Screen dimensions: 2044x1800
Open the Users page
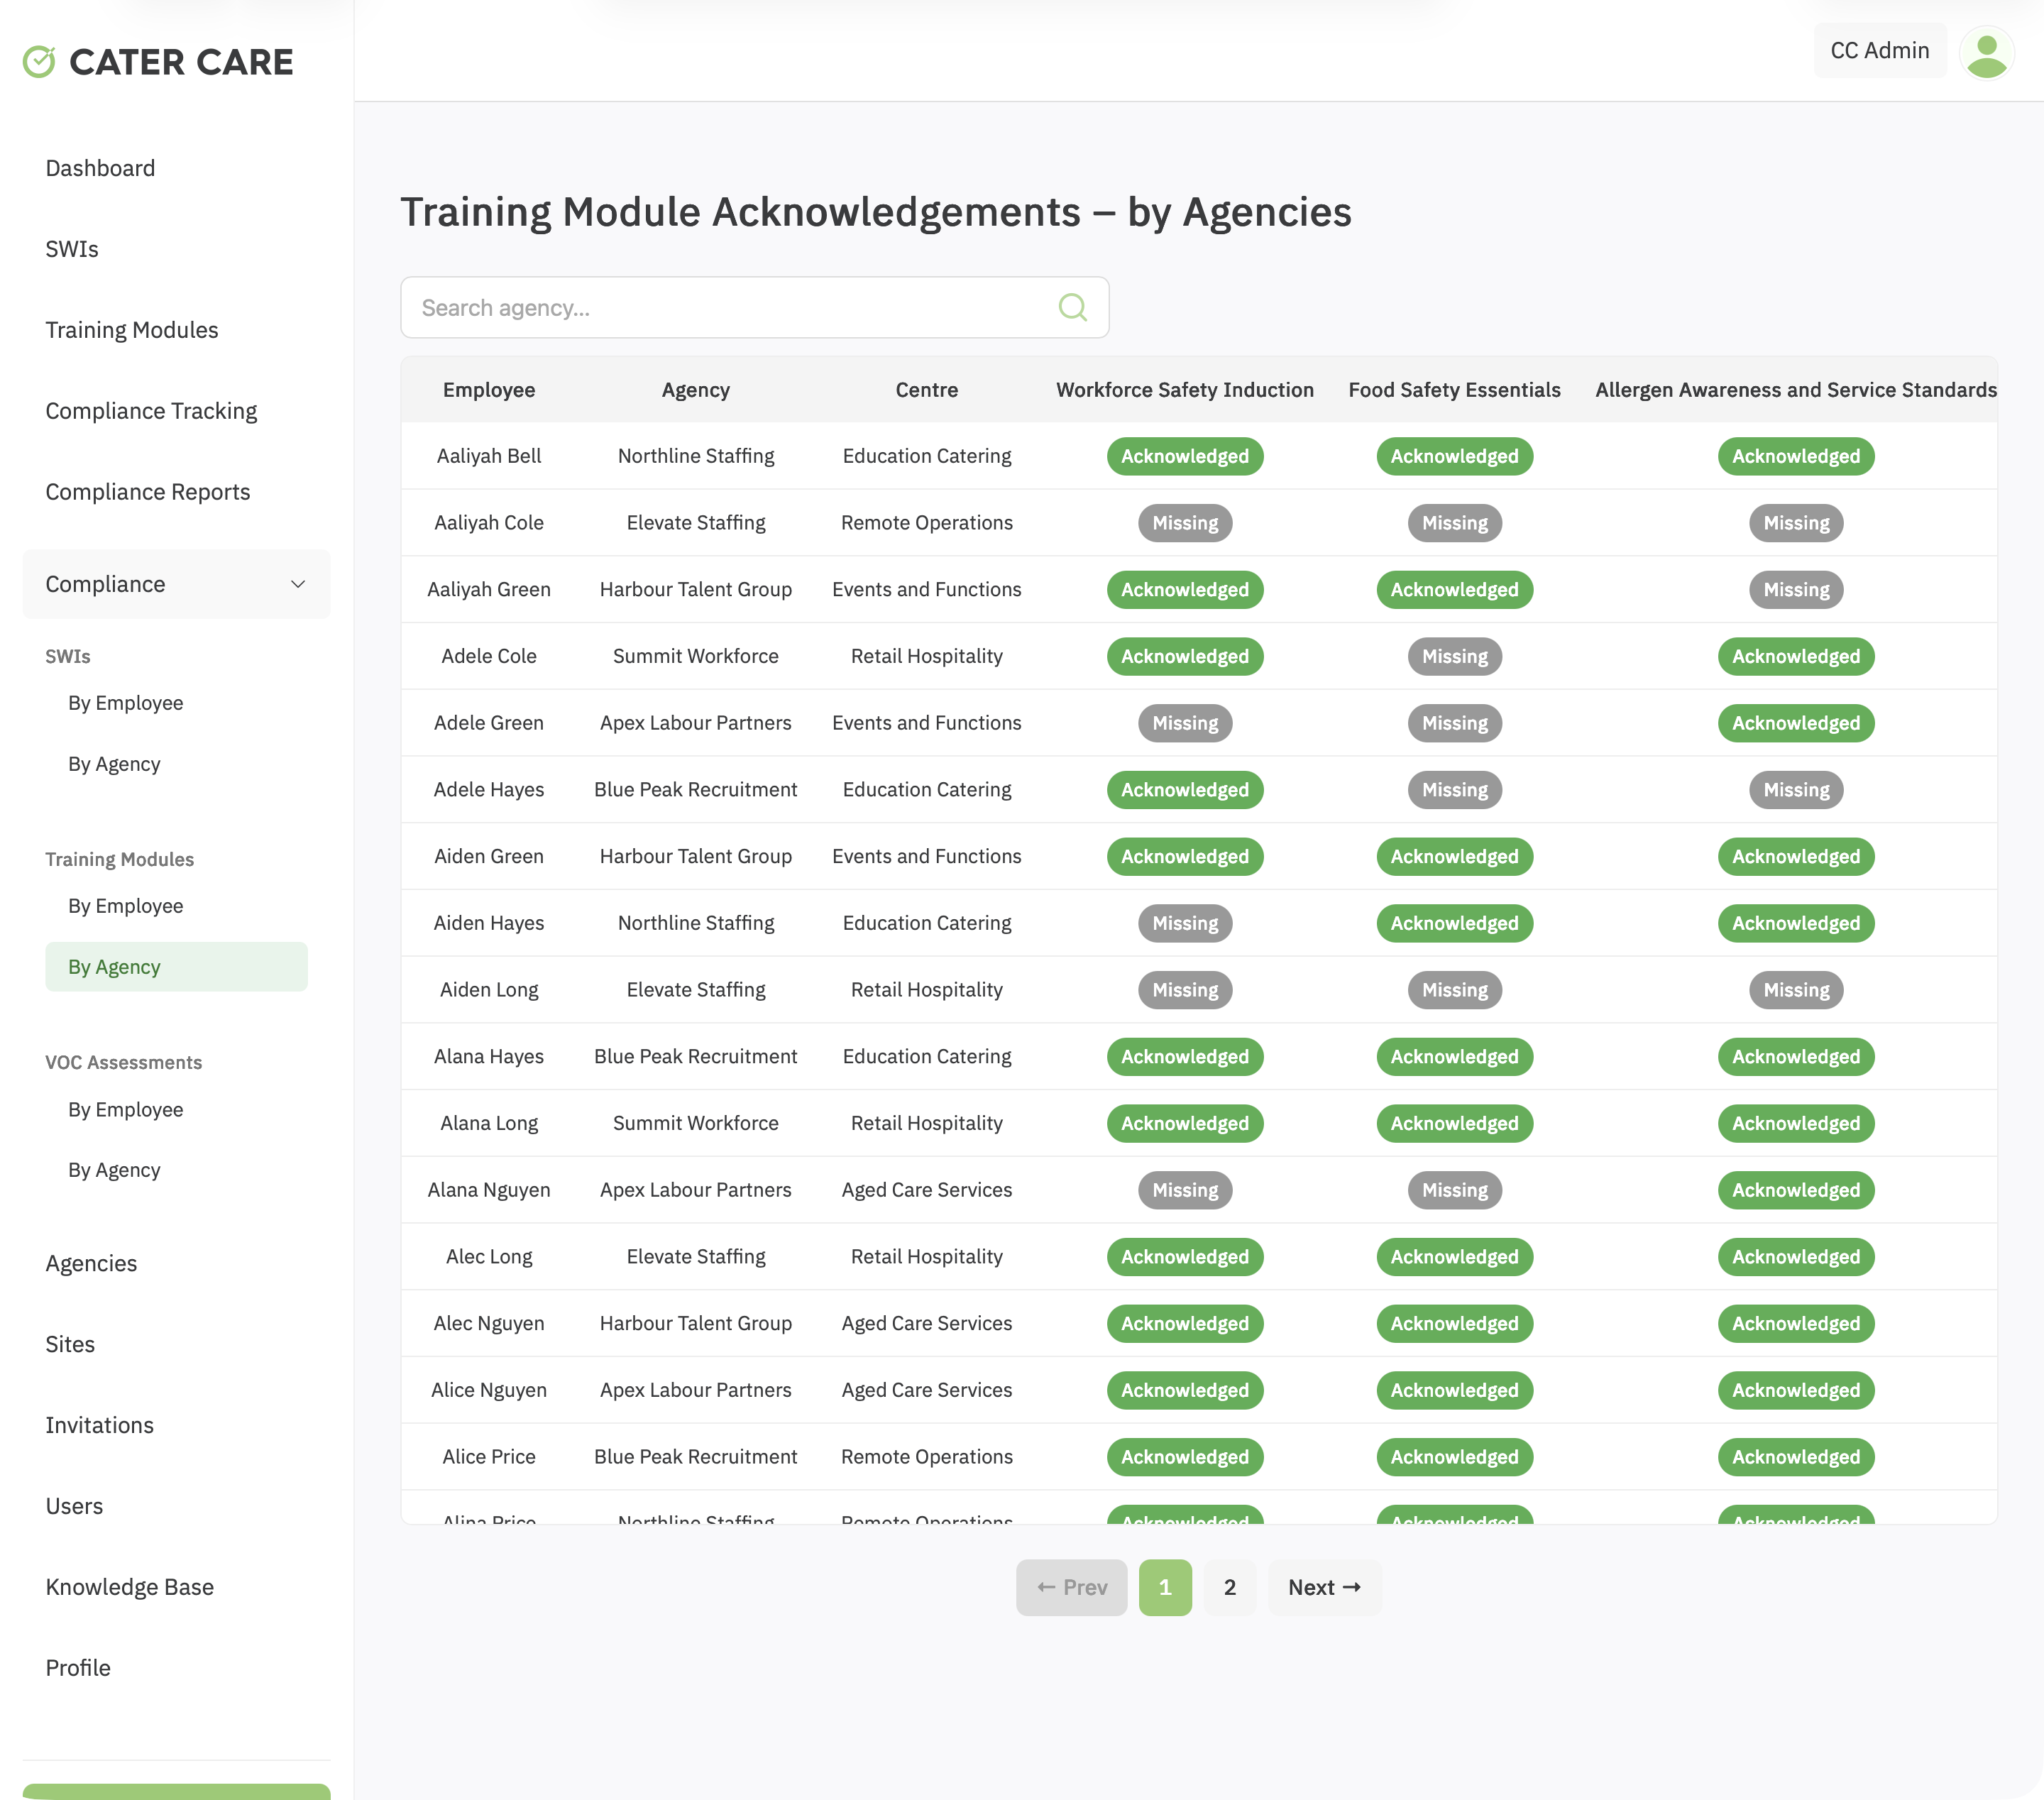[x=74, y=1506]
